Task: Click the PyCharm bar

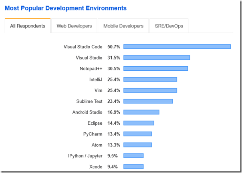Action: [138, 134]
